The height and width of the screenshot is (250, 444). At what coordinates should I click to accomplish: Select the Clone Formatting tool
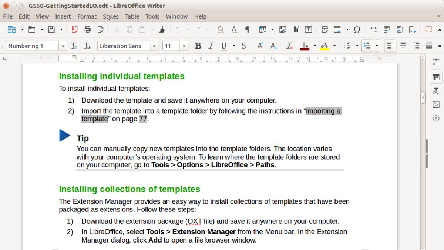[x=162, y=29]
